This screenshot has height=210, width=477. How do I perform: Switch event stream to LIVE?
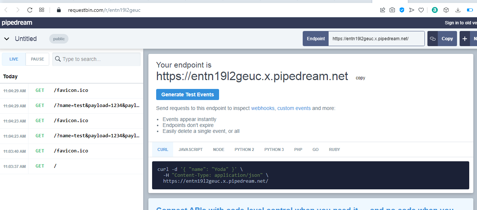pyautogui.click(x=14, y=59)
